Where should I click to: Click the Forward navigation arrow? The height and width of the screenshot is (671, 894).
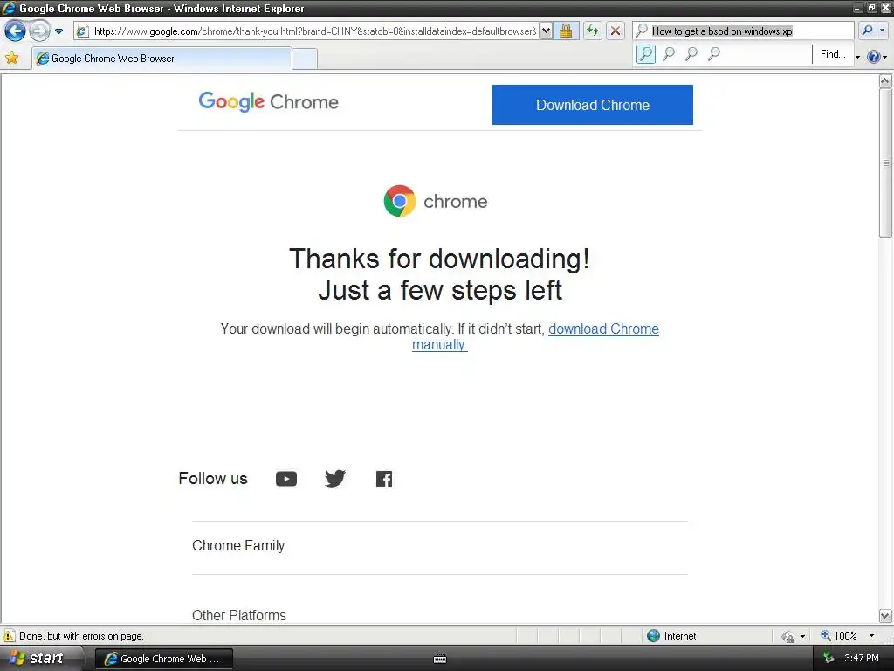pyautogui.click(x=39, y=31)
